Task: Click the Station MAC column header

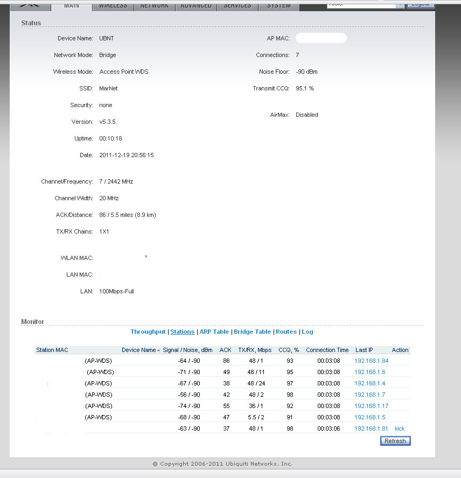Action: click(x=52, y=350)
